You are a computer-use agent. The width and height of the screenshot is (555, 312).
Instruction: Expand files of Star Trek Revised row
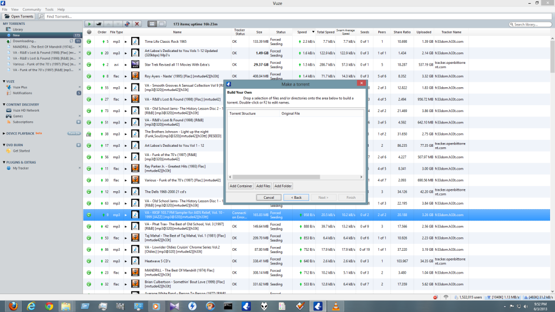(126, 65)
